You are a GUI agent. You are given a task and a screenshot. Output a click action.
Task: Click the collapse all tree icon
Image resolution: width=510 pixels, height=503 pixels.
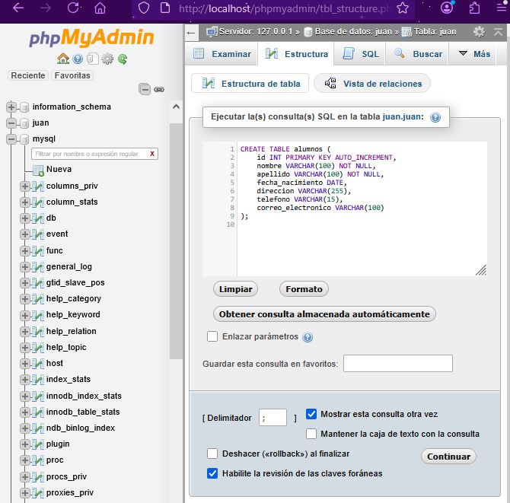[145, 89]
